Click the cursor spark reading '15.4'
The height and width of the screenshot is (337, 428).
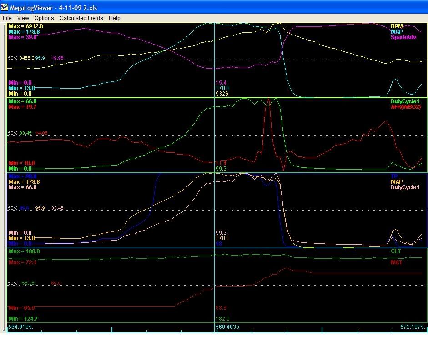pyautogui.click(x=221, y=83)
